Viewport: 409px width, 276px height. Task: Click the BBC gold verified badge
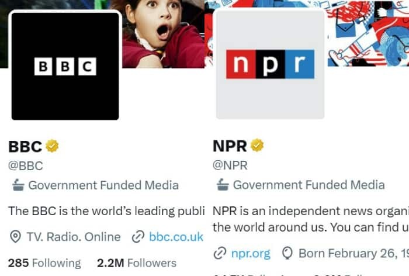pyautogui.click(x=52, y=146)
